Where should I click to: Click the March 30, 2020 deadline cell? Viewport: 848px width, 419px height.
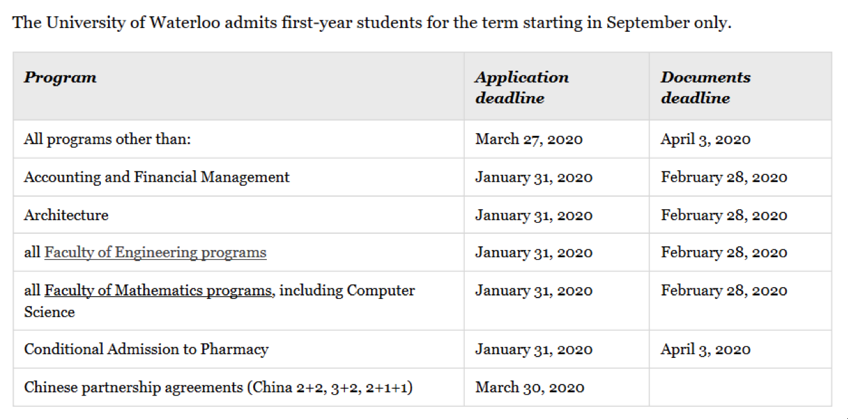coord(556,388)
